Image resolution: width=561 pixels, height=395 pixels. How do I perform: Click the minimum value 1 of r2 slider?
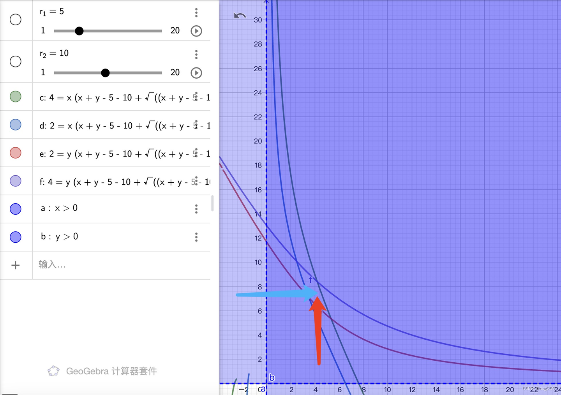pos(43,72)
